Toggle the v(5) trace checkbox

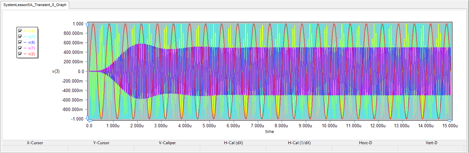(x=20, y=42)
